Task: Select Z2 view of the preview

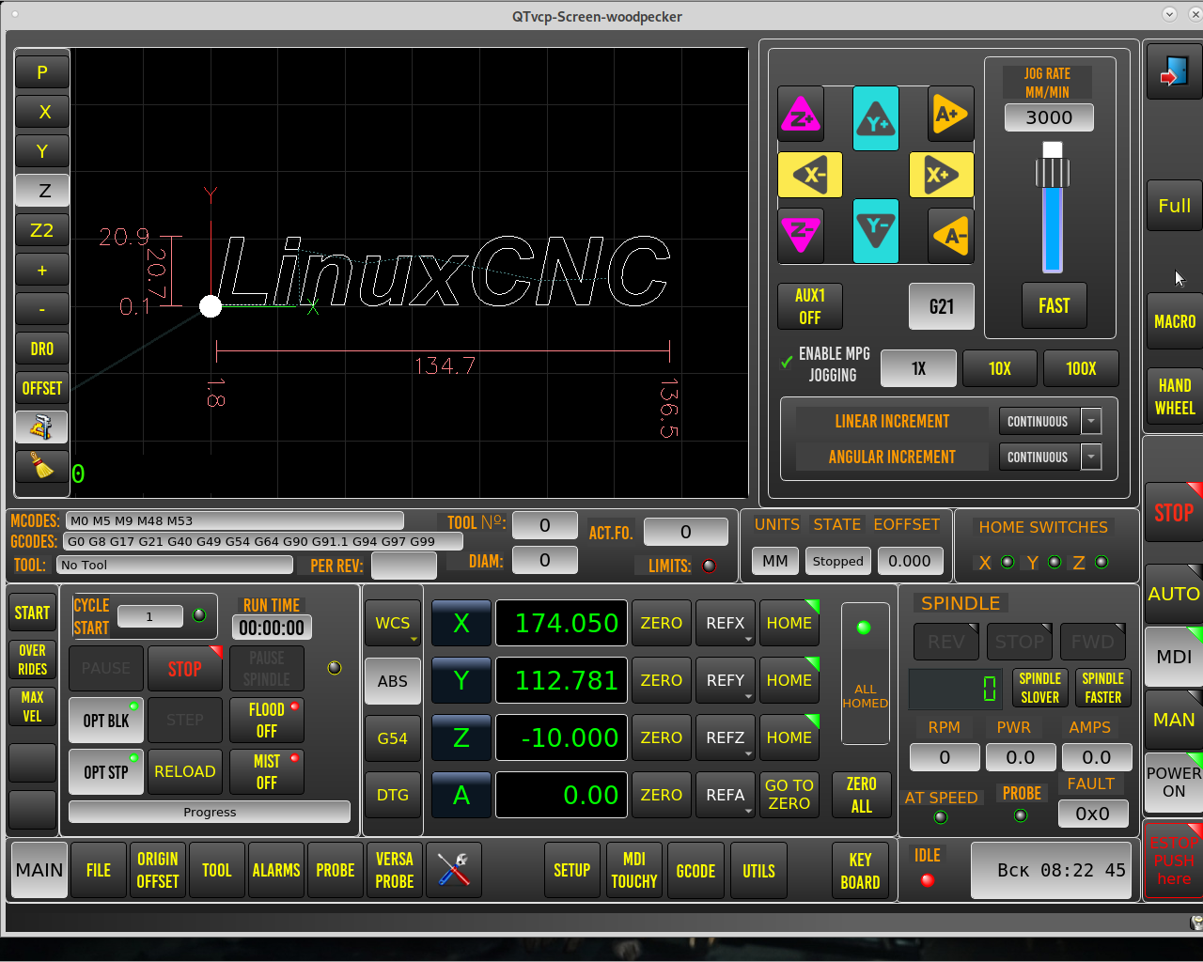Action: coord(42,230)
